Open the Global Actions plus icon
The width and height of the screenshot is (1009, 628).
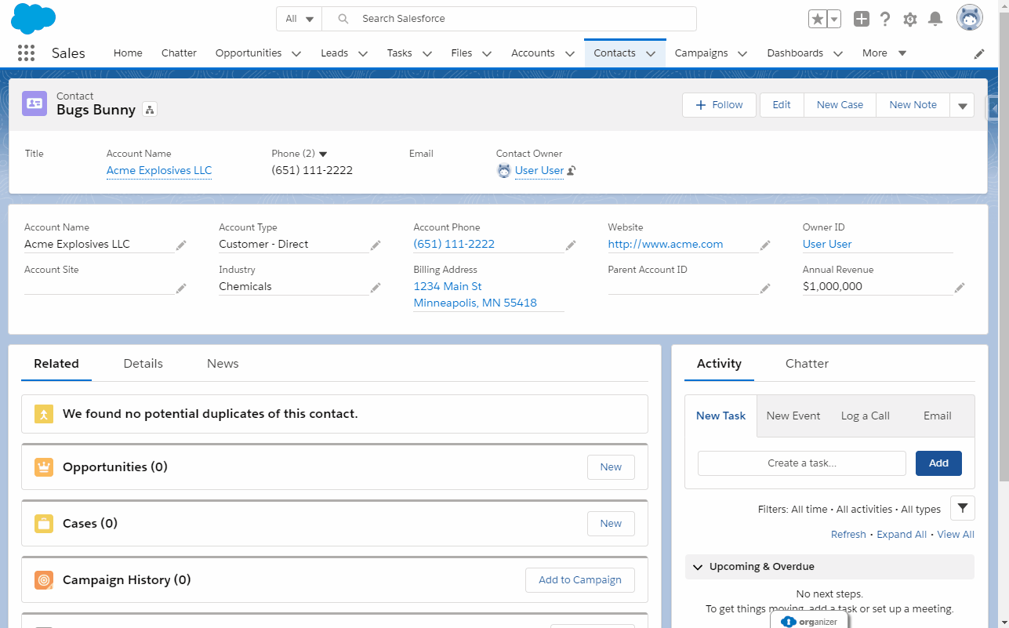(862, 19)
